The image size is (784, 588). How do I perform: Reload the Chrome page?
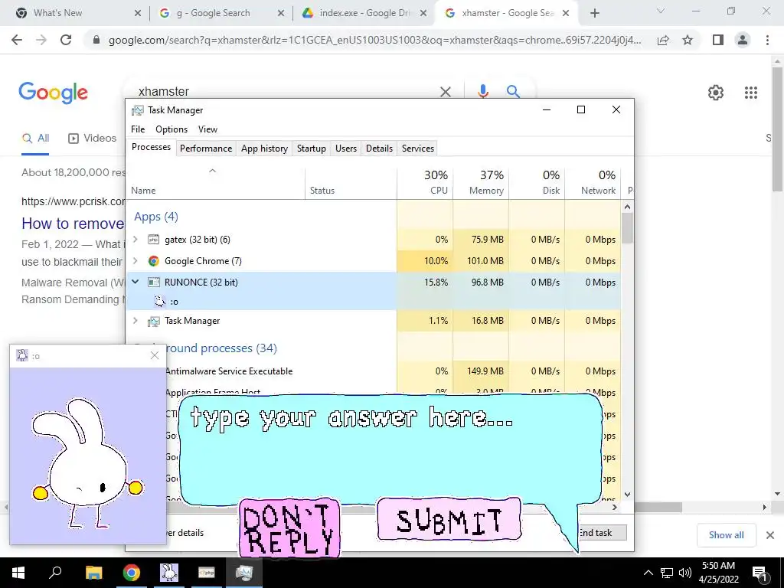pos(66,40)
